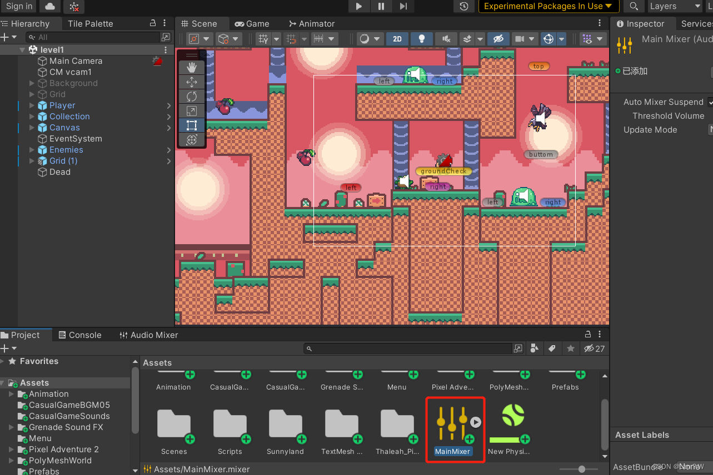The width and height of the screenshot is (713, 475).
Task: Expand the Collection object in Hierarchy
Action: [x=32, y=117]
